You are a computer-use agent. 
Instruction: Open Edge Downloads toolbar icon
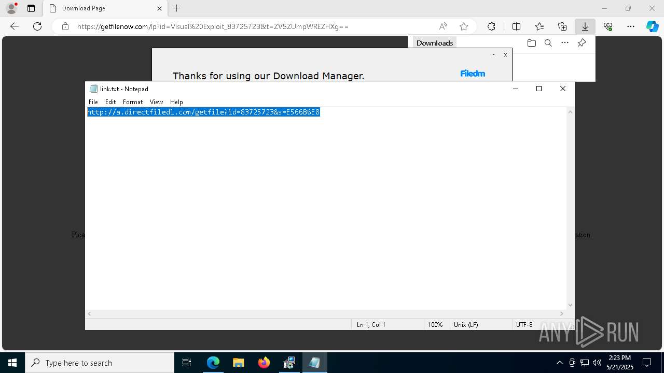pos(585,26)
